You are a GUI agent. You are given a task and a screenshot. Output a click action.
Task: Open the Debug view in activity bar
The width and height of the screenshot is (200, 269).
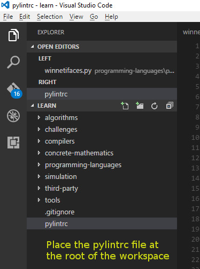13,116
